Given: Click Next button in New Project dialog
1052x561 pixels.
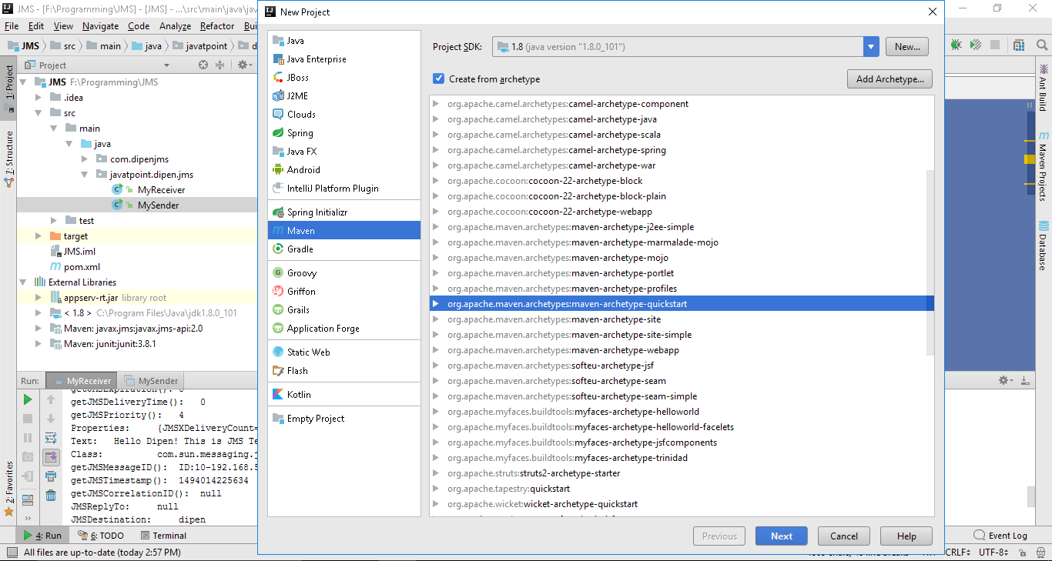Looking at the screenshot, I should (x=782, y=536).
